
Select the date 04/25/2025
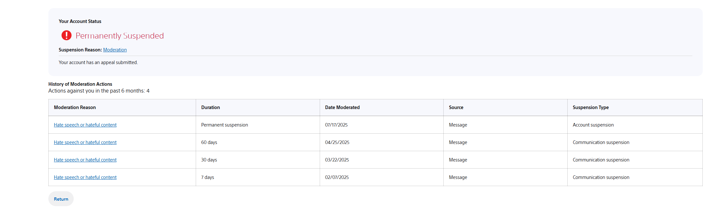point(337,142)
